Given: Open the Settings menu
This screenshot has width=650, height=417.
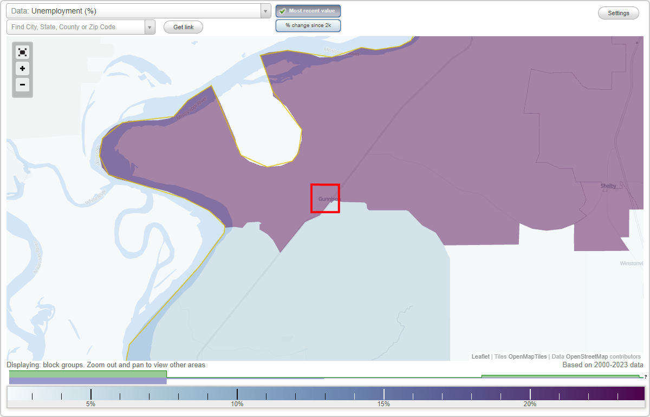Looking at the screenshot, I should click(618, 12).
